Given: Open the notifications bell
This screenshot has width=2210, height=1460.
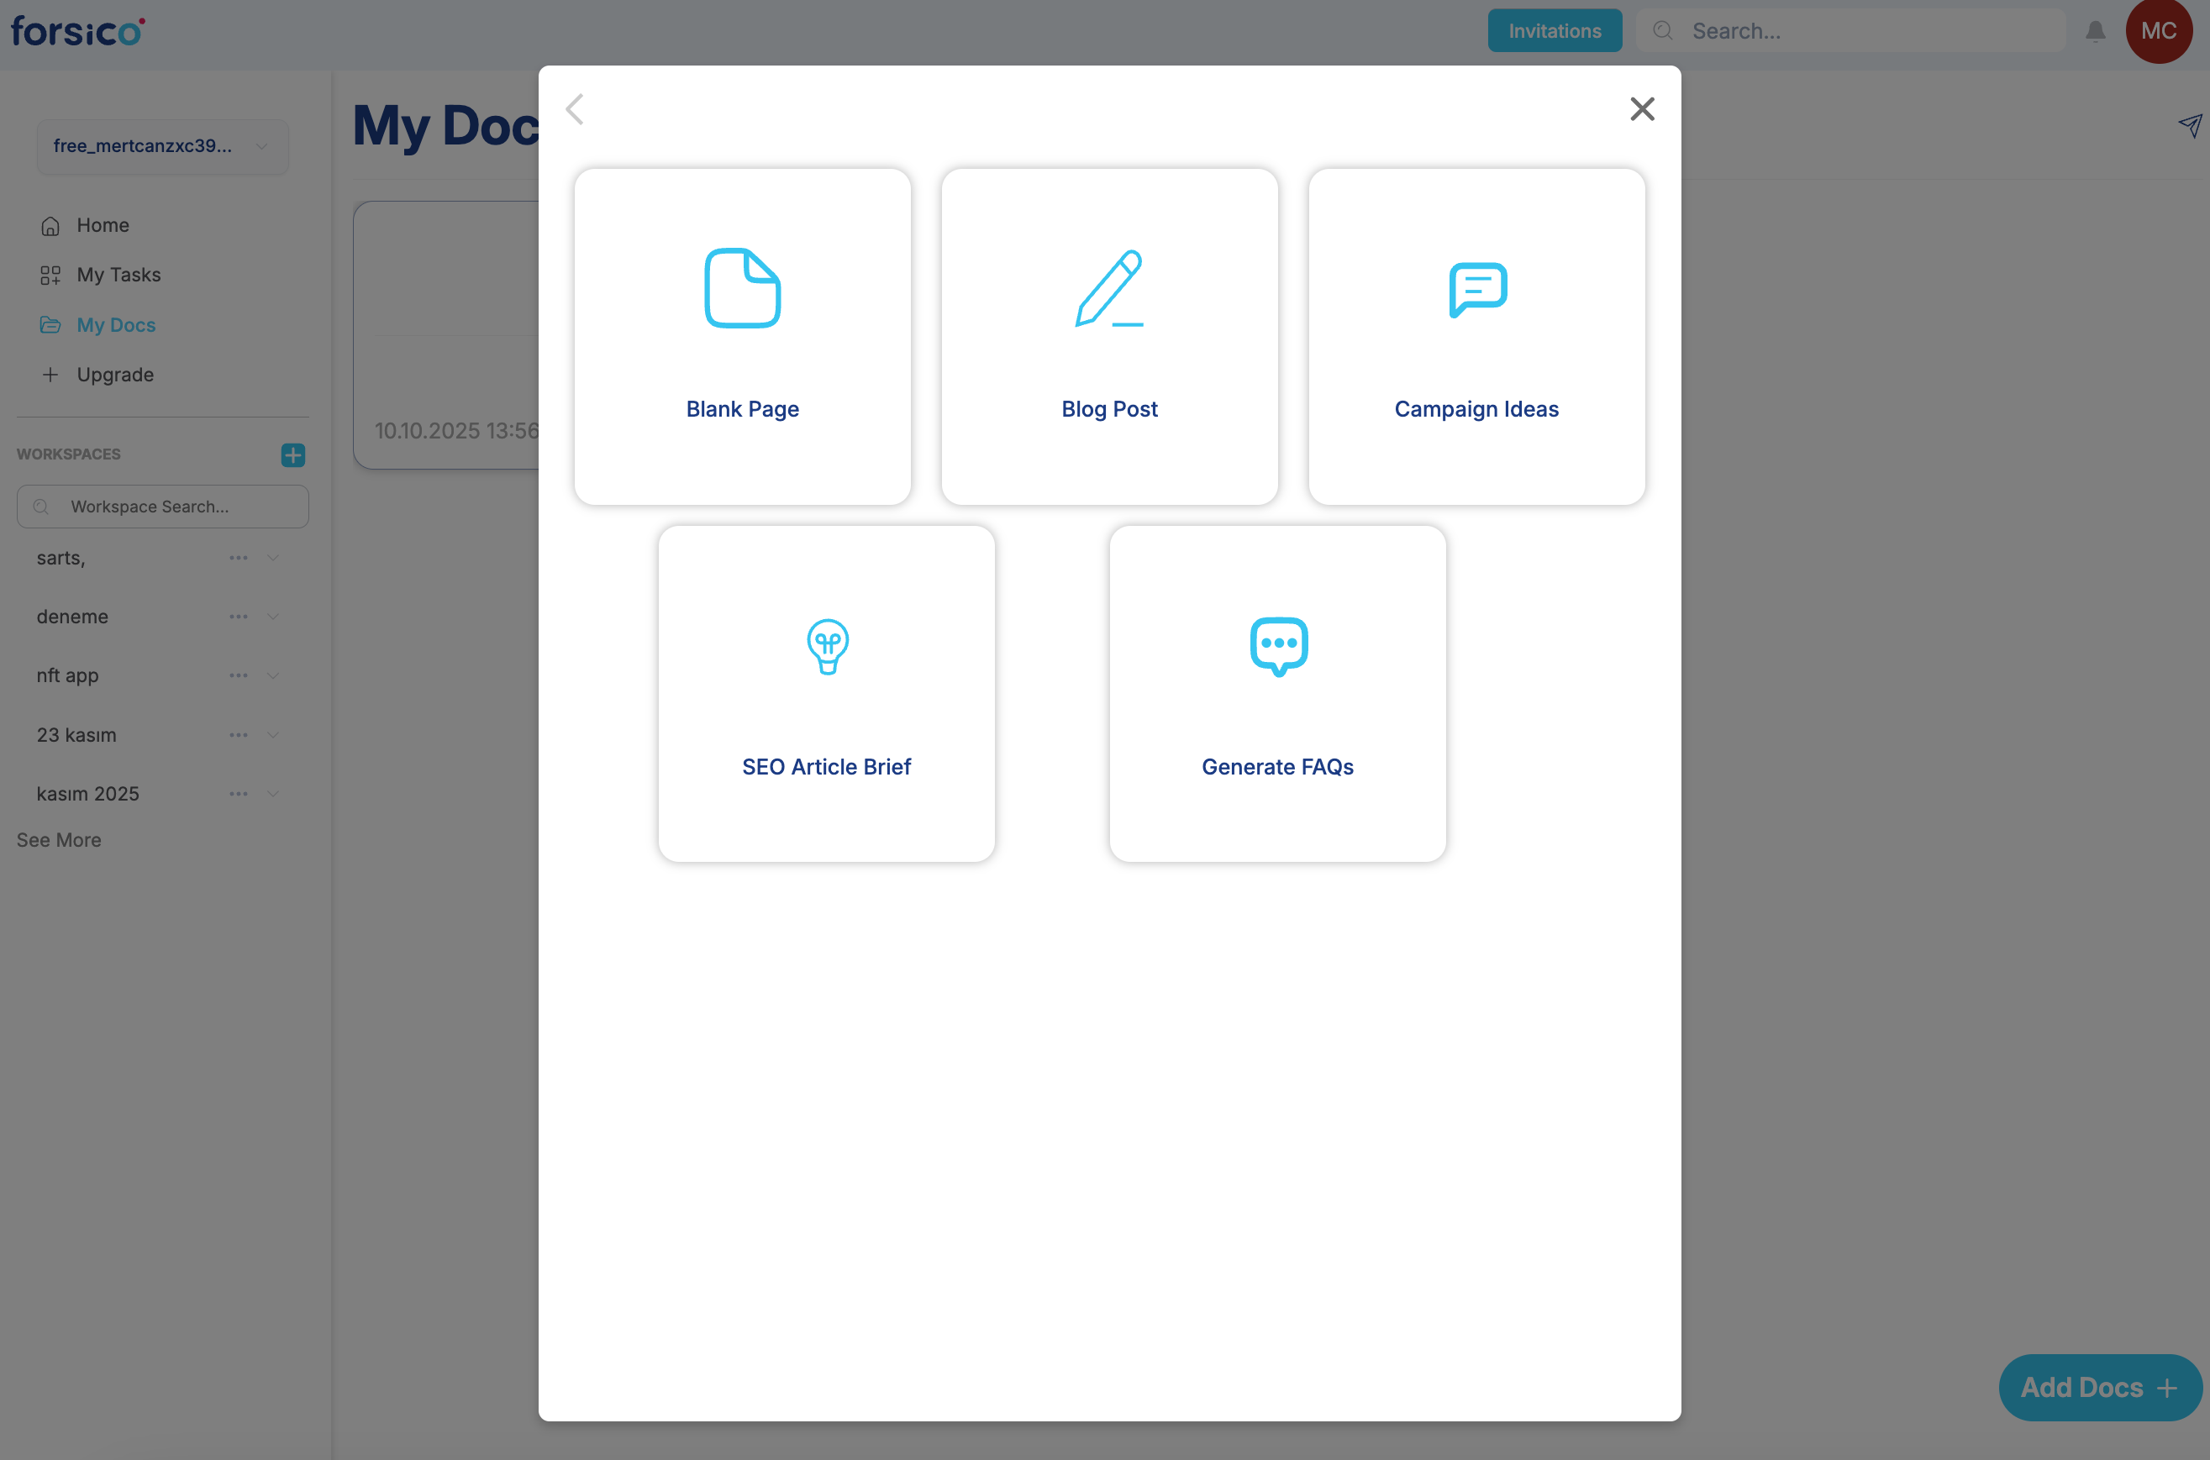Looking at the screenshot, I should (2096, 32).
